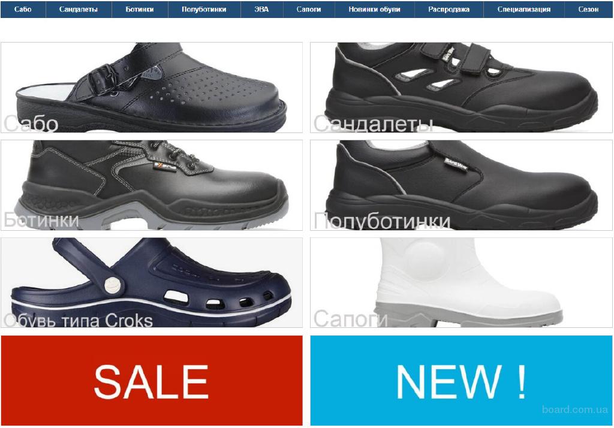The width and height of the screenshot is (614, 428).
Task: Open the Сезон menu item
Action: click(x=589, y=10)
